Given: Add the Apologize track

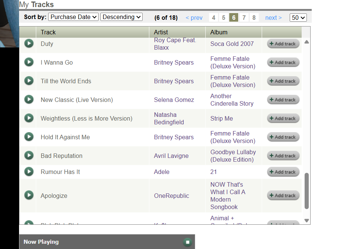Looking at the screenshot, I should 283,195.
